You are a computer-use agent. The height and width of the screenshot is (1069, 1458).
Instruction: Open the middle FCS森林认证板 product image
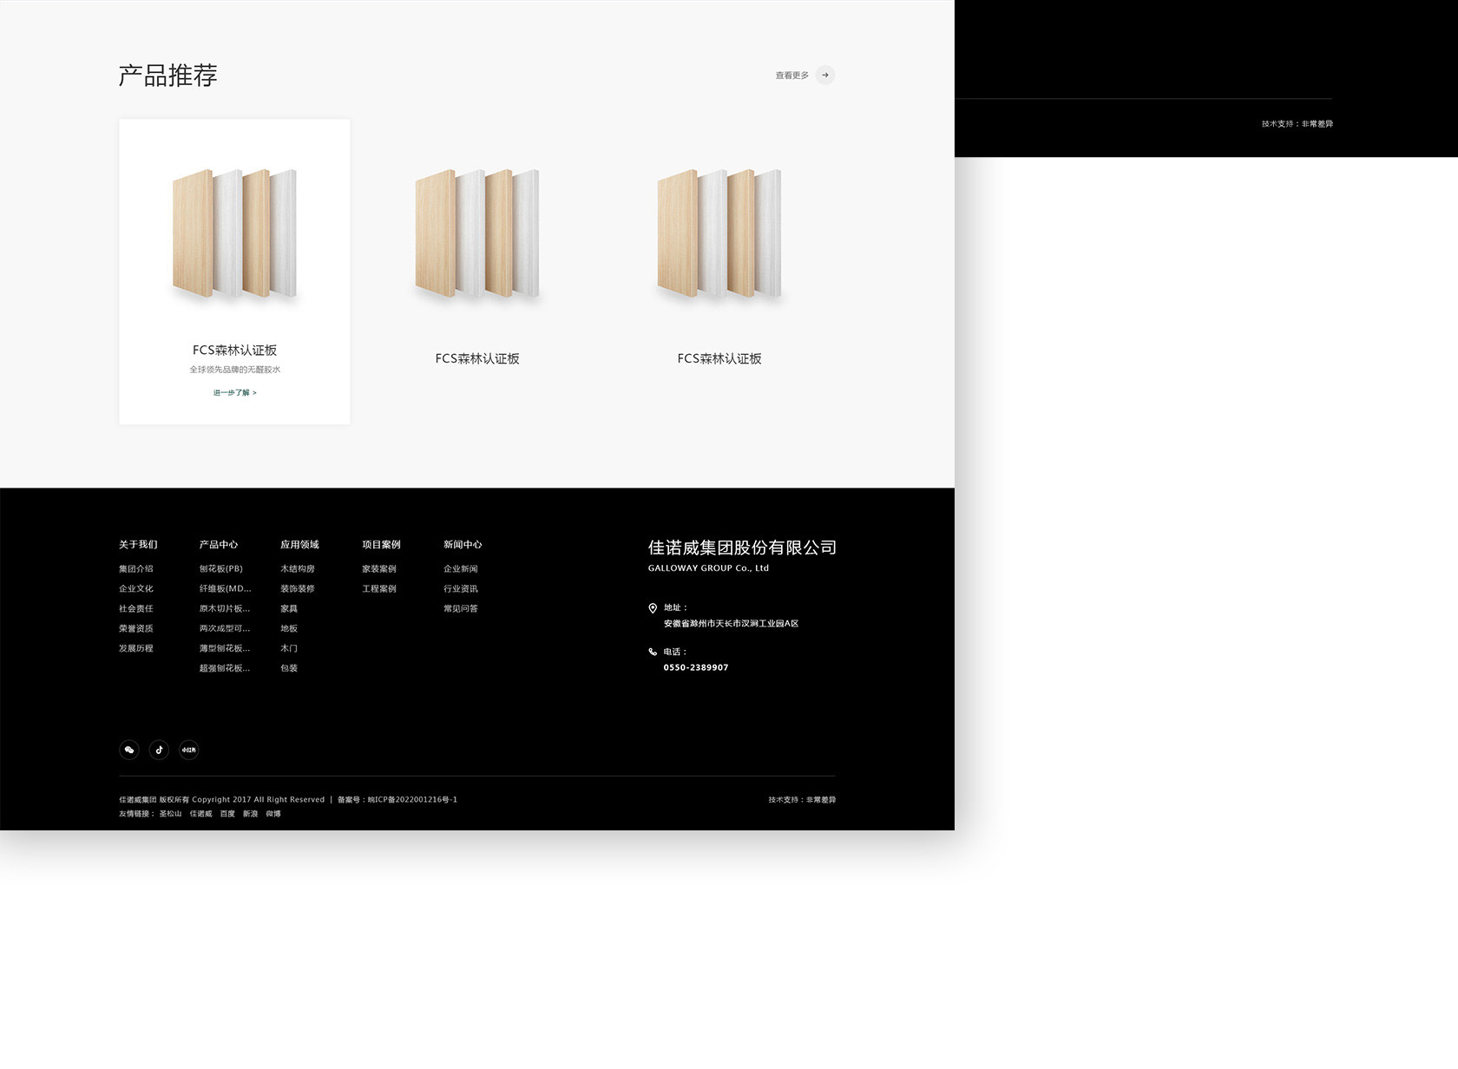pos(476,233)
